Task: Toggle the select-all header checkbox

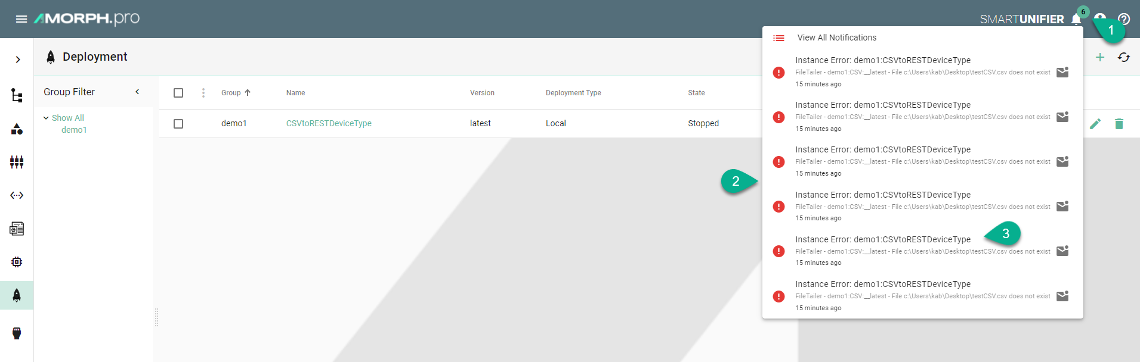Action: [x=178, y=93]
